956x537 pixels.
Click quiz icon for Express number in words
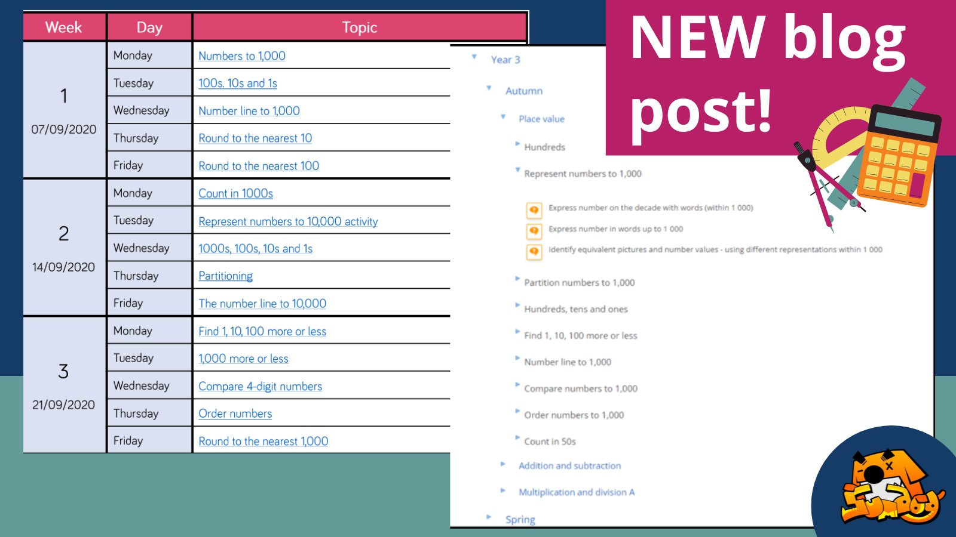pos(534,231)
